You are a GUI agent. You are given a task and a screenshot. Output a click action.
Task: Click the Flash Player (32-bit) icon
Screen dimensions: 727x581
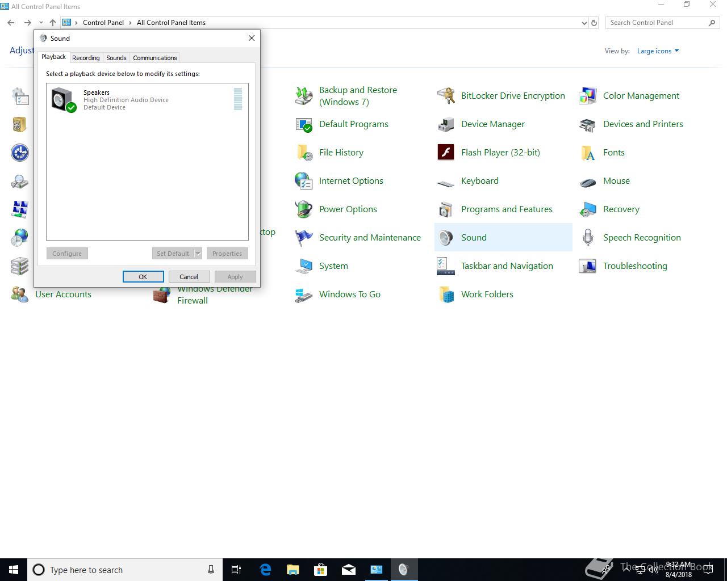446,153
